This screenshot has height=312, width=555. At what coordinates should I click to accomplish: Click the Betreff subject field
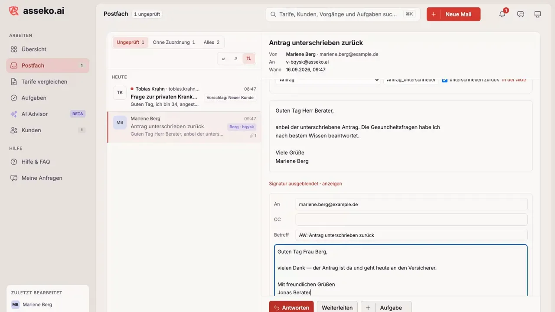[411, 235]
